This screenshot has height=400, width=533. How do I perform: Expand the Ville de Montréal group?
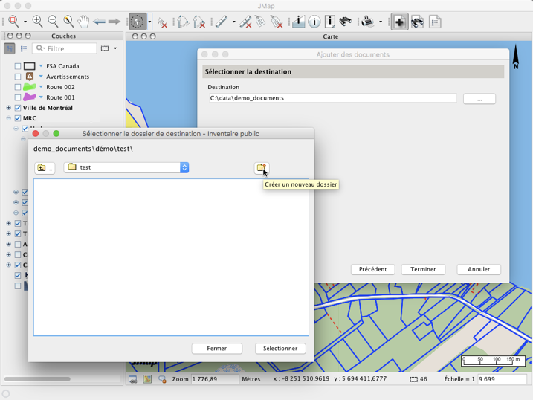coord(9,108)
